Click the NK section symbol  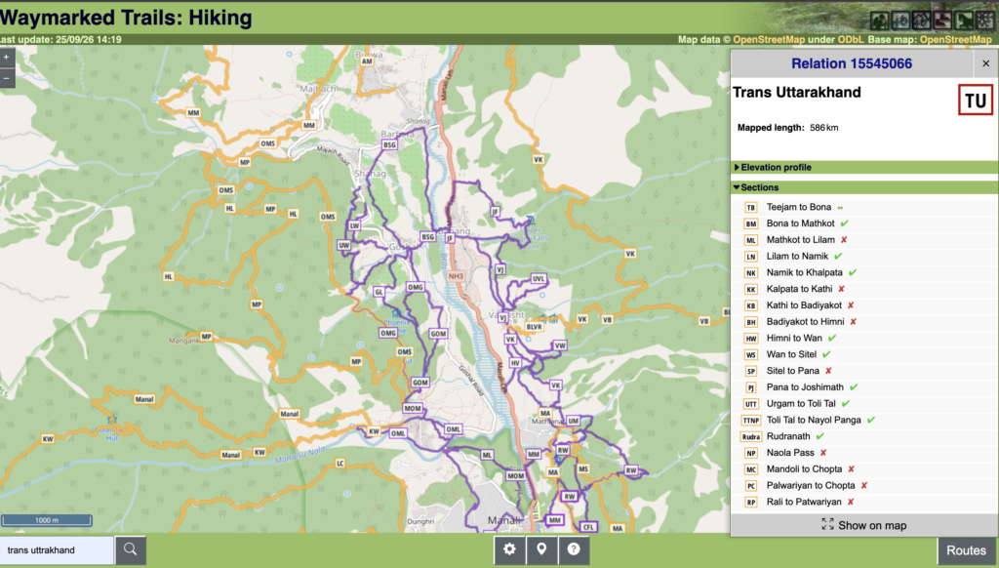[x=751, y=273]
